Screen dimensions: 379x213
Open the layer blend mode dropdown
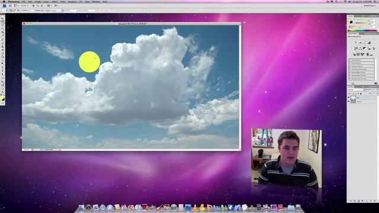click(x=356, y=89)
